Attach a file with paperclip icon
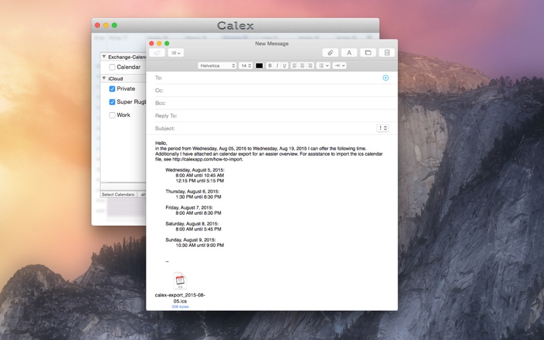The width and height of the screenshot is (544, 340). point(330,53)
